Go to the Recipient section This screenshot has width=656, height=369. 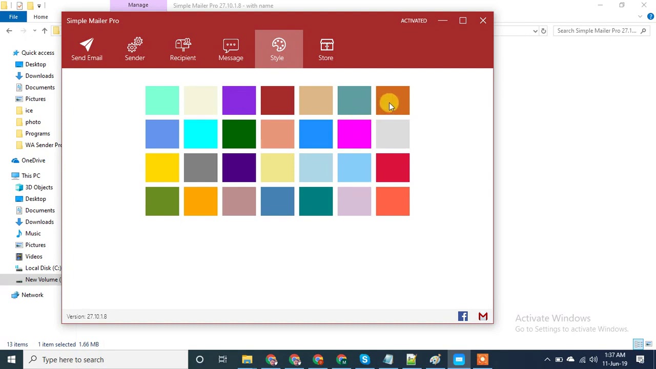pos(183,49)
